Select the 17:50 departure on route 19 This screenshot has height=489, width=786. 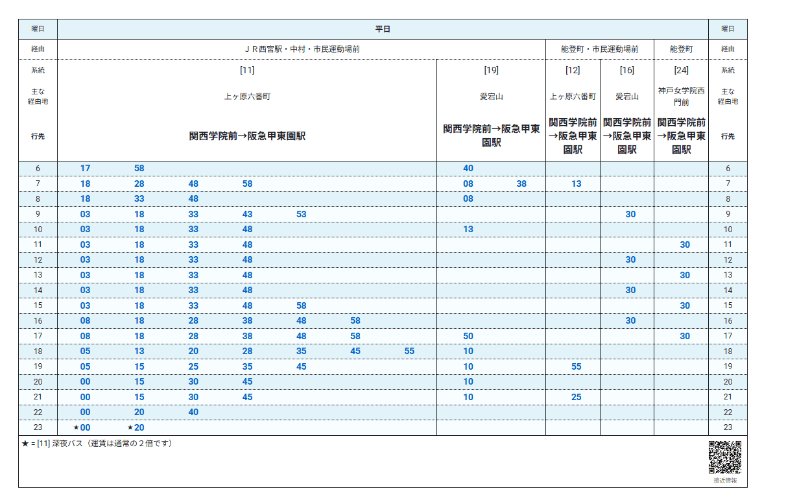[468, 336]
